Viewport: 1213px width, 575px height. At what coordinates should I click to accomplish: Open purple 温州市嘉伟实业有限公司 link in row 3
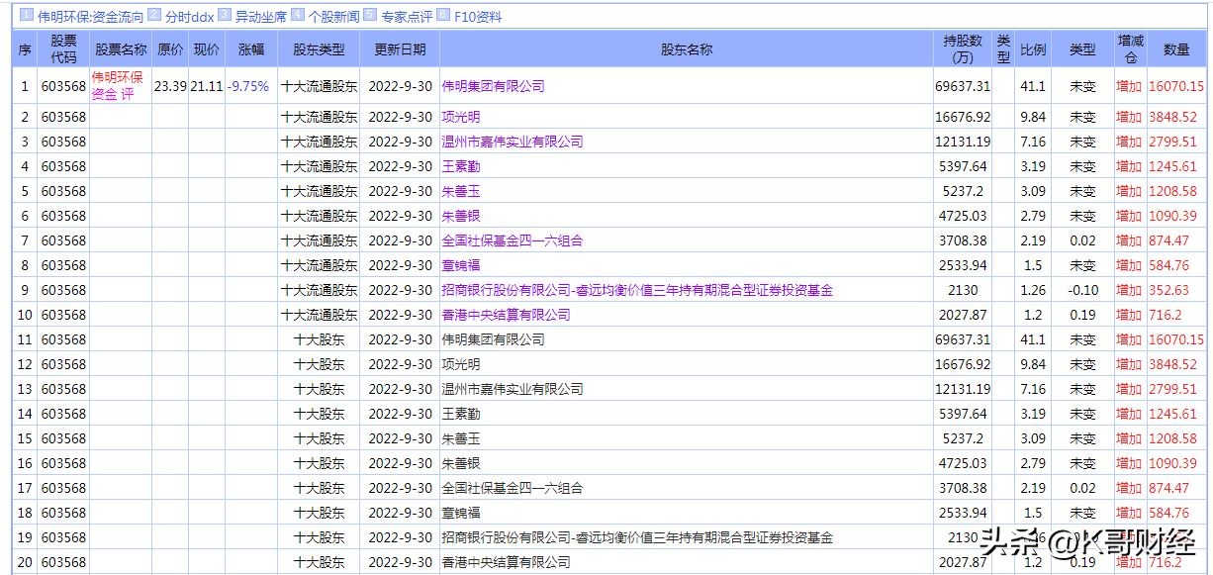point(512,142)
